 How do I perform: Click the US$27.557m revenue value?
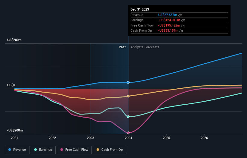(x=168, y=15)
